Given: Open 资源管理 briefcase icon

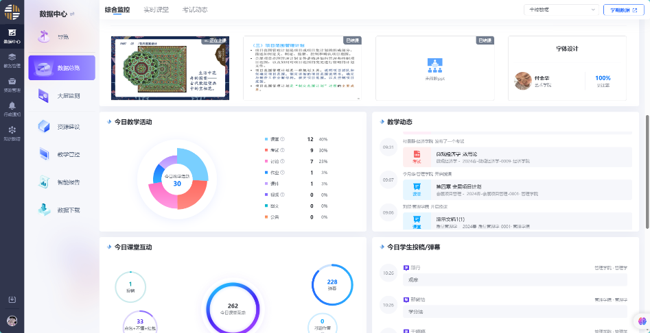Looking at the screenshot, I should coord(12,84).
